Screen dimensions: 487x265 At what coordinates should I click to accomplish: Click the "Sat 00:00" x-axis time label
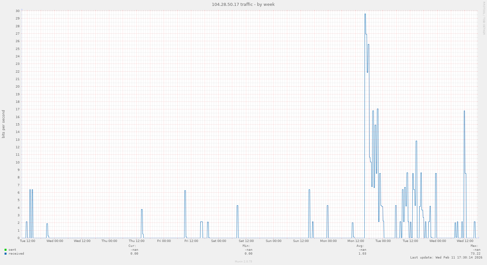(219, 241)
